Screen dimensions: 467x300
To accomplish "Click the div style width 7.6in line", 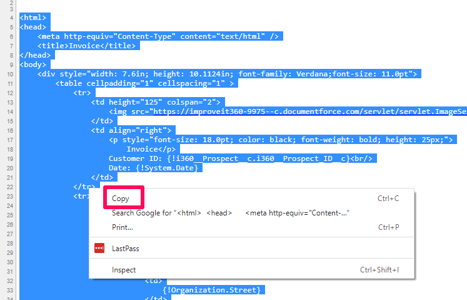I will (x=227, y=74).
